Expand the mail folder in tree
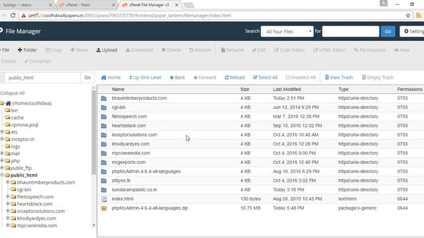Image resolution: width=424 pixels, height=238 pixels. coord(2,153)
